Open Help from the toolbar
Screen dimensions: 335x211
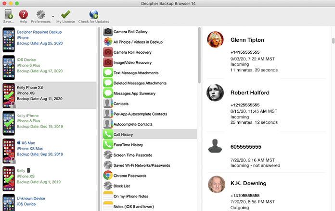click(x=23, y=14)
